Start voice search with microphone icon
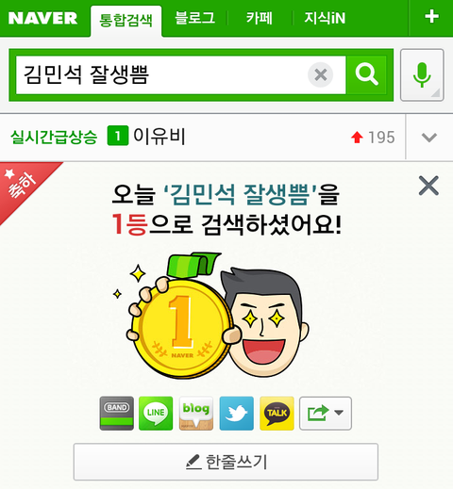Image resolution: width=453 pixels, height=489 pixels. (x=422, y=74)
